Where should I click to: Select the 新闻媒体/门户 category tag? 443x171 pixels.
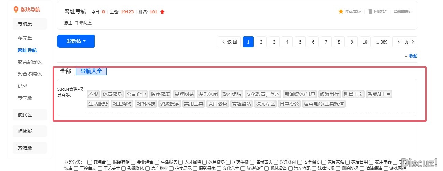300,94
